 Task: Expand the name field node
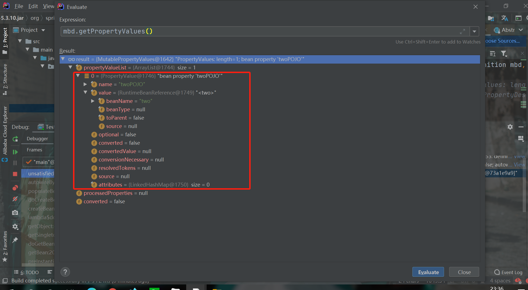coord(86,84)
